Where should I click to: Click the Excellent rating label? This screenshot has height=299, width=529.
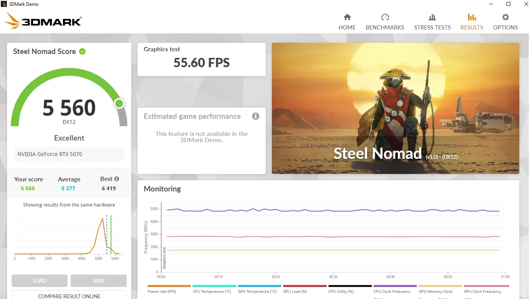click(69, 138)
